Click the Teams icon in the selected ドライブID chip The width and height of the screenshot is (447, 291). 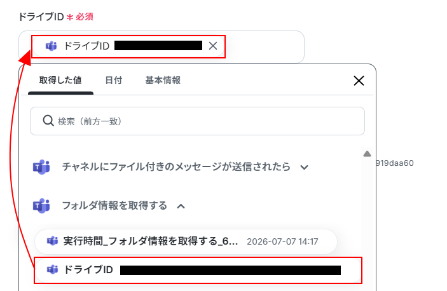click(52, 46)
